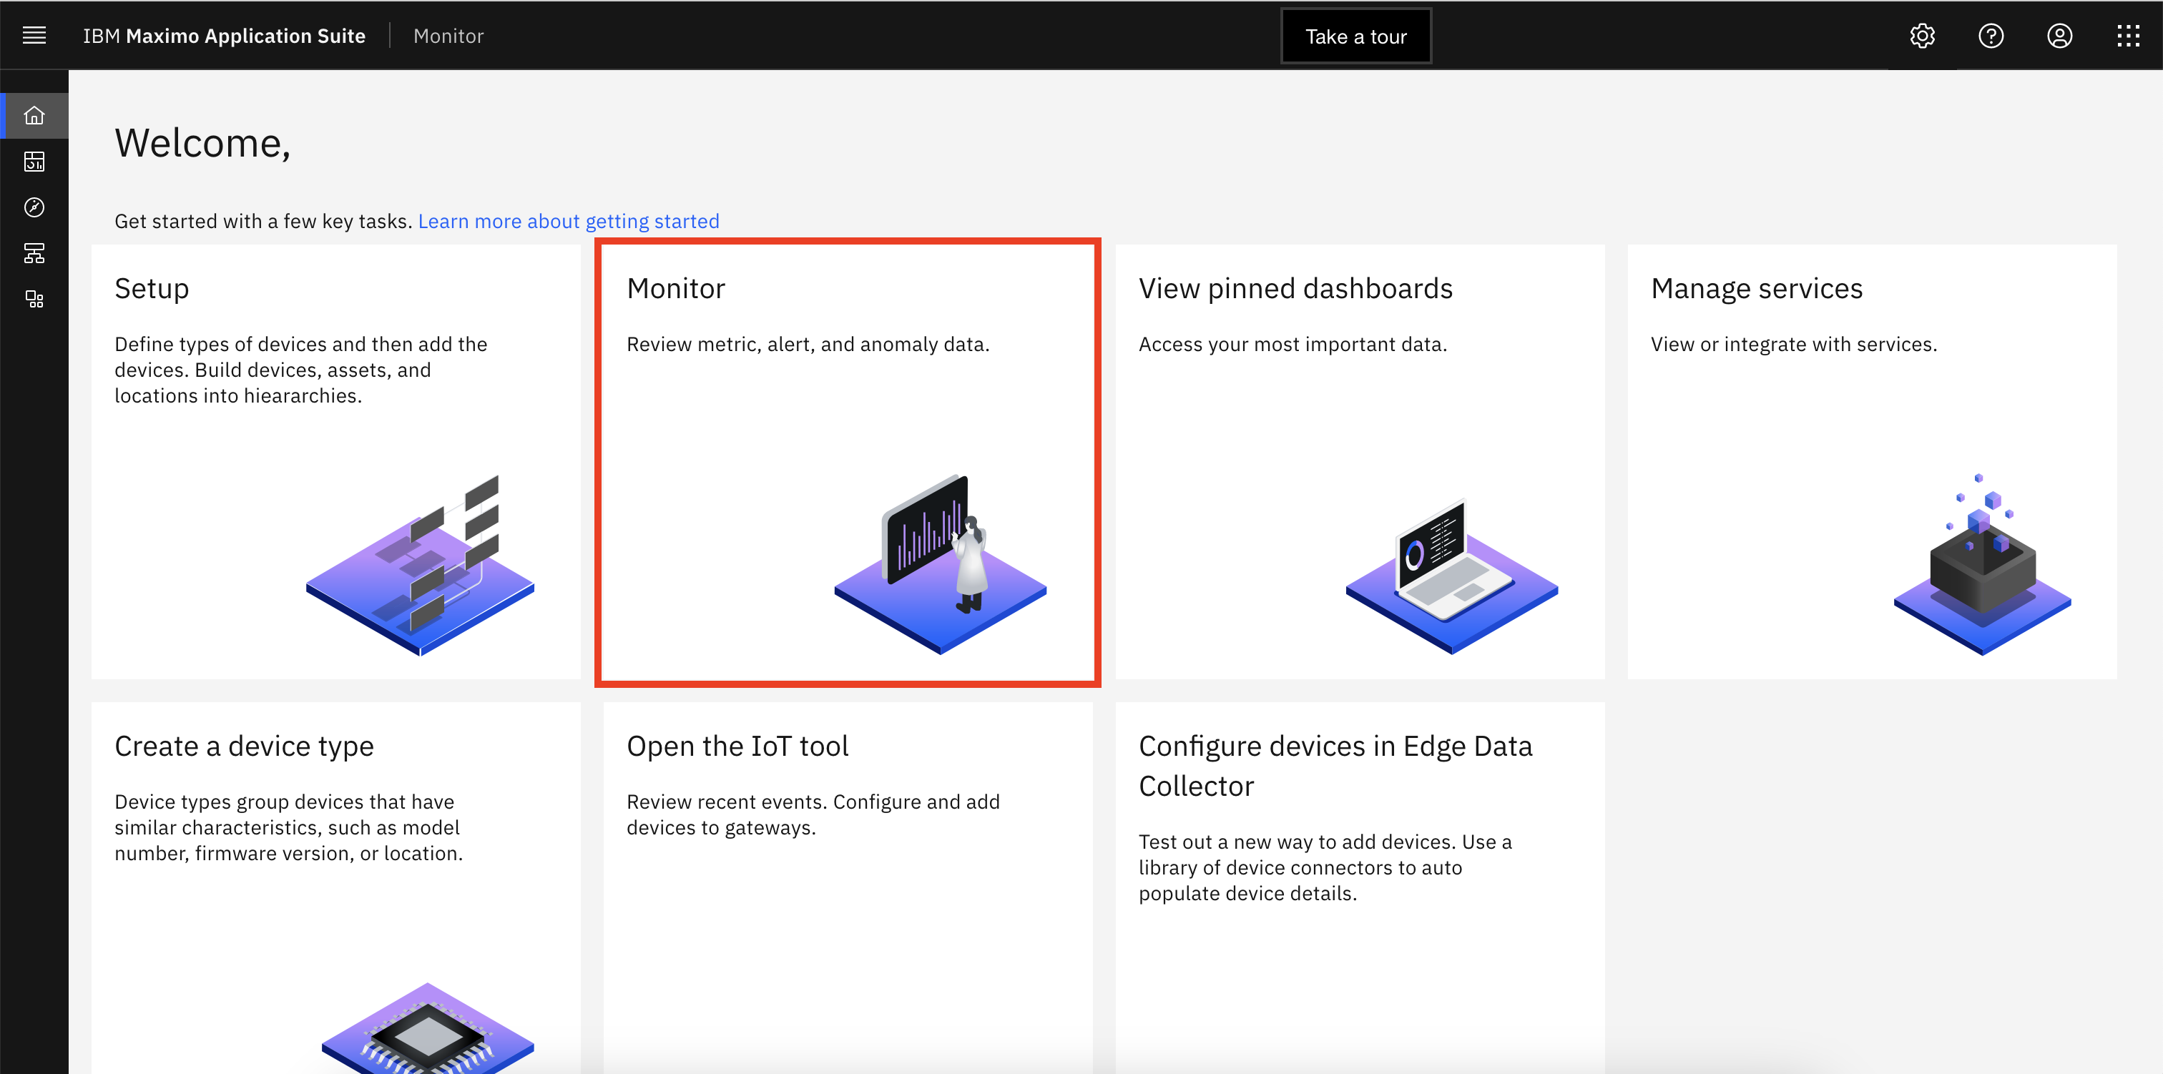Open the Open the IoT tool card
This screenshot has width=2163, height=1074.
(848, 887)
